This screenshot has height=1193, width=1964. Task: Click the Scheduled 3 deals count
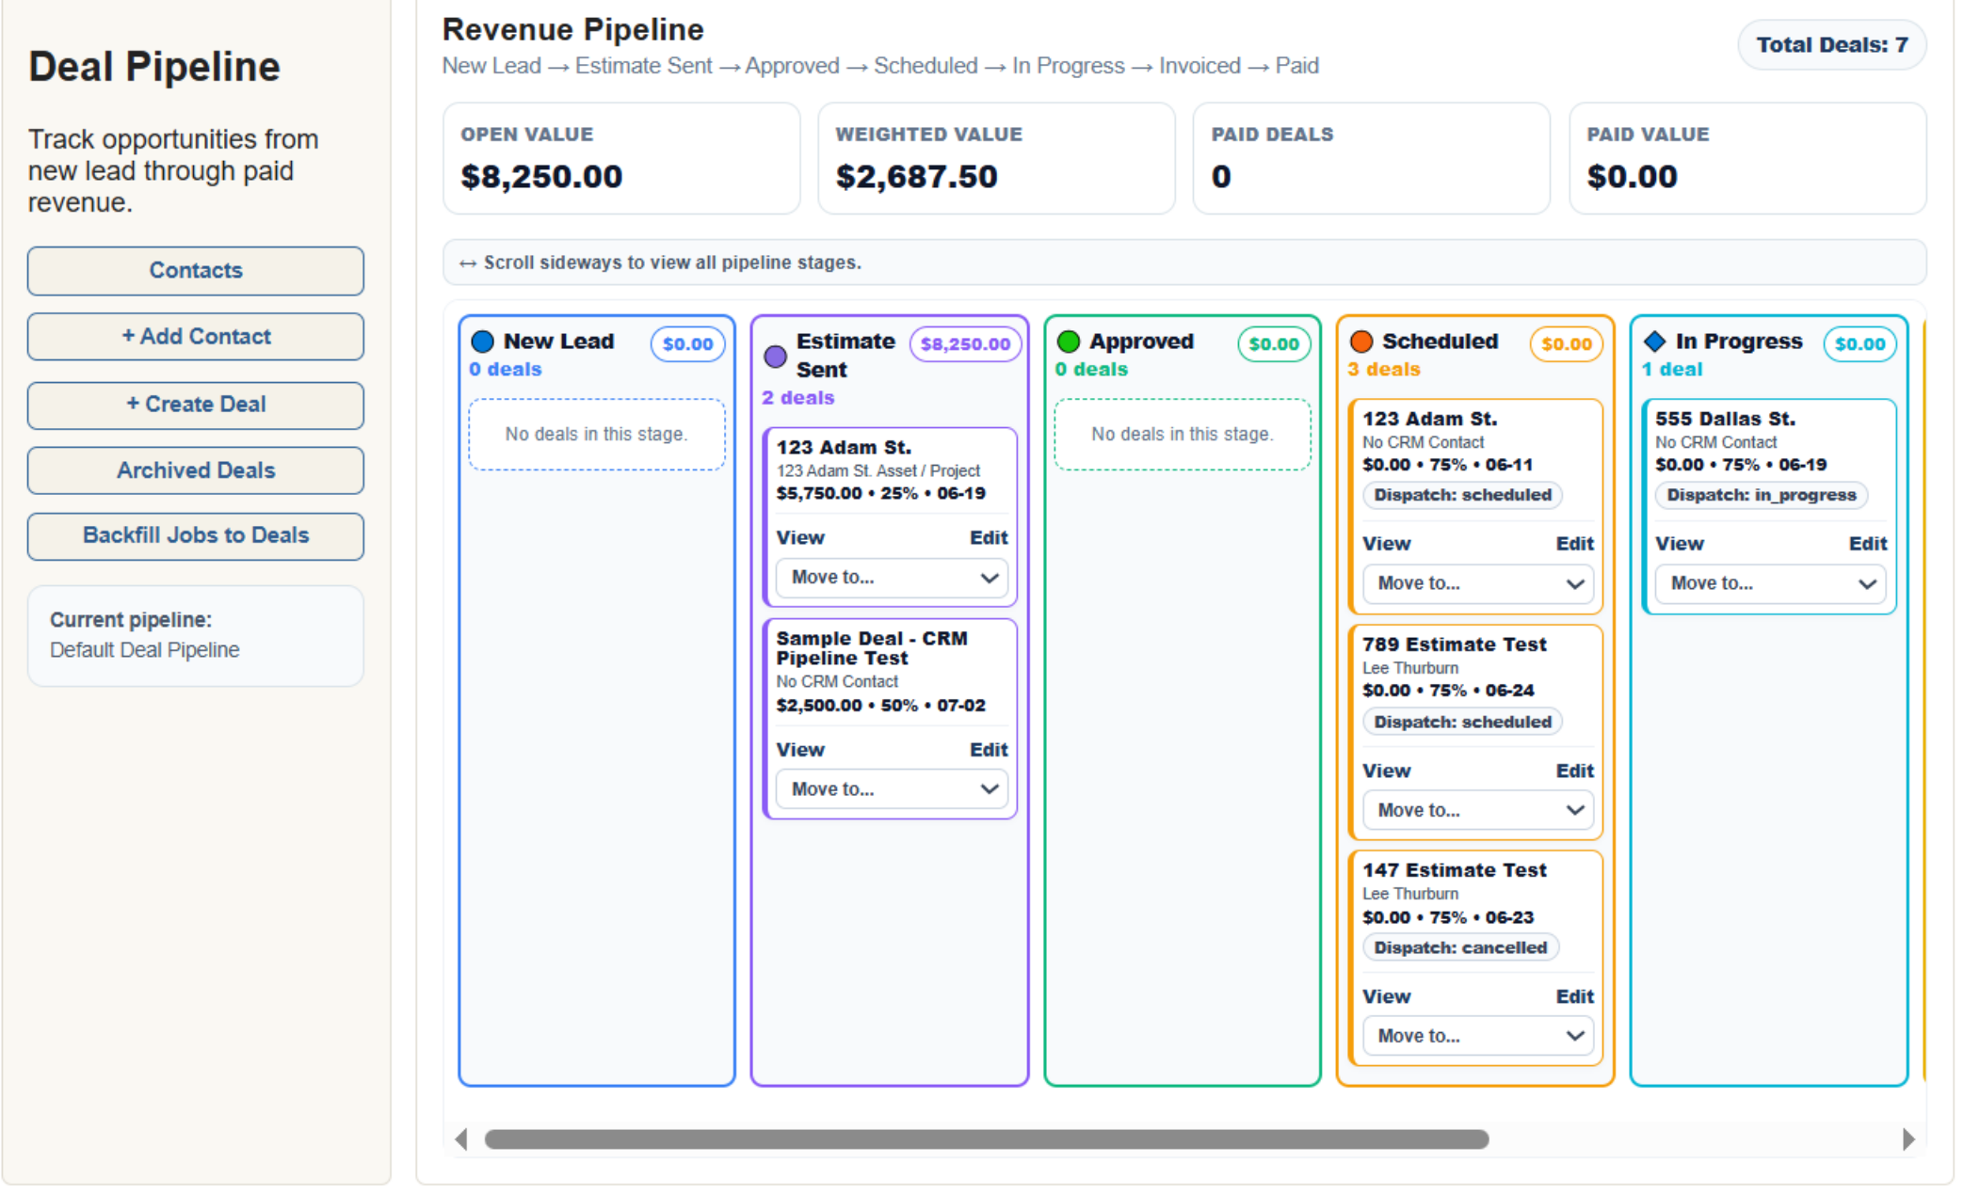pyautogui.click(x=1383, y=369)
